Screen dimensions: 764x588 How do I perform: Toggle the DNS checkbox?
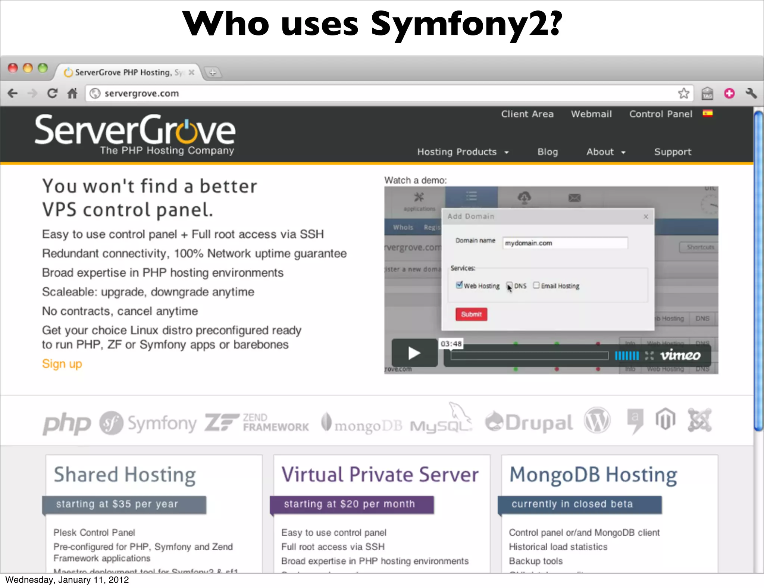pos(510,285)
